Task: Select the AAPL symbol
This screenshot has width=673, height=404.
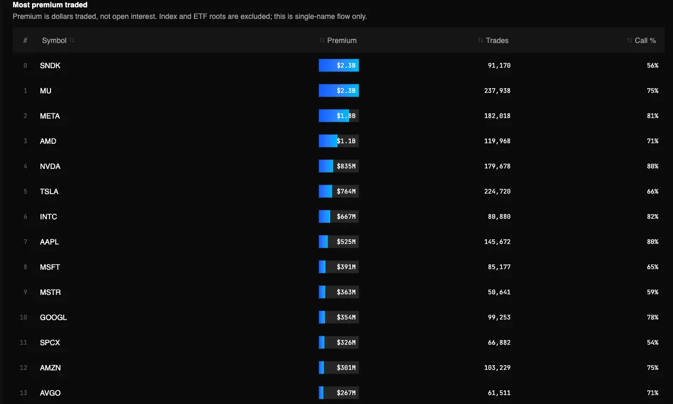Action: [x=49, y=242]
